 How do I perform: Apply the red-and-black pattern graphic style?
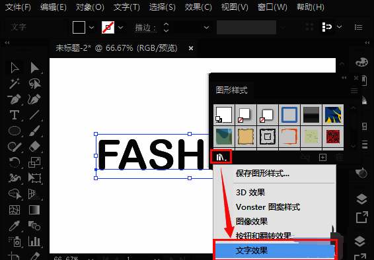click(333, 137)
